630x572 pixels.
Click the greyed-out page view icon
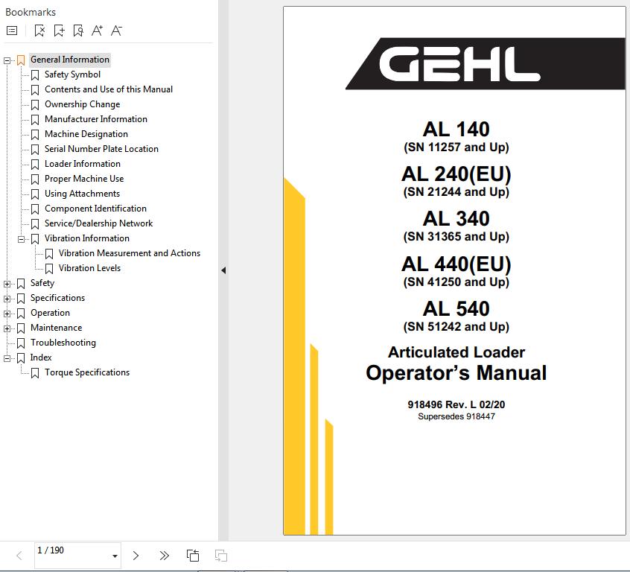pos(221,556)
